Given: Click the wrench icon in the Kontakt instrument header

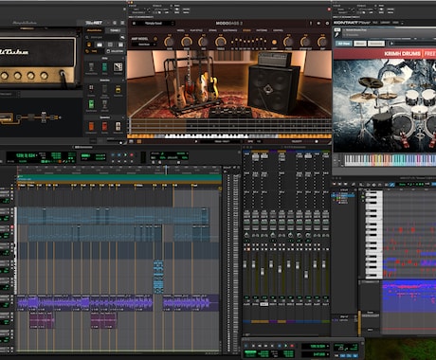Looking at the screenshot, I should 337,34.
